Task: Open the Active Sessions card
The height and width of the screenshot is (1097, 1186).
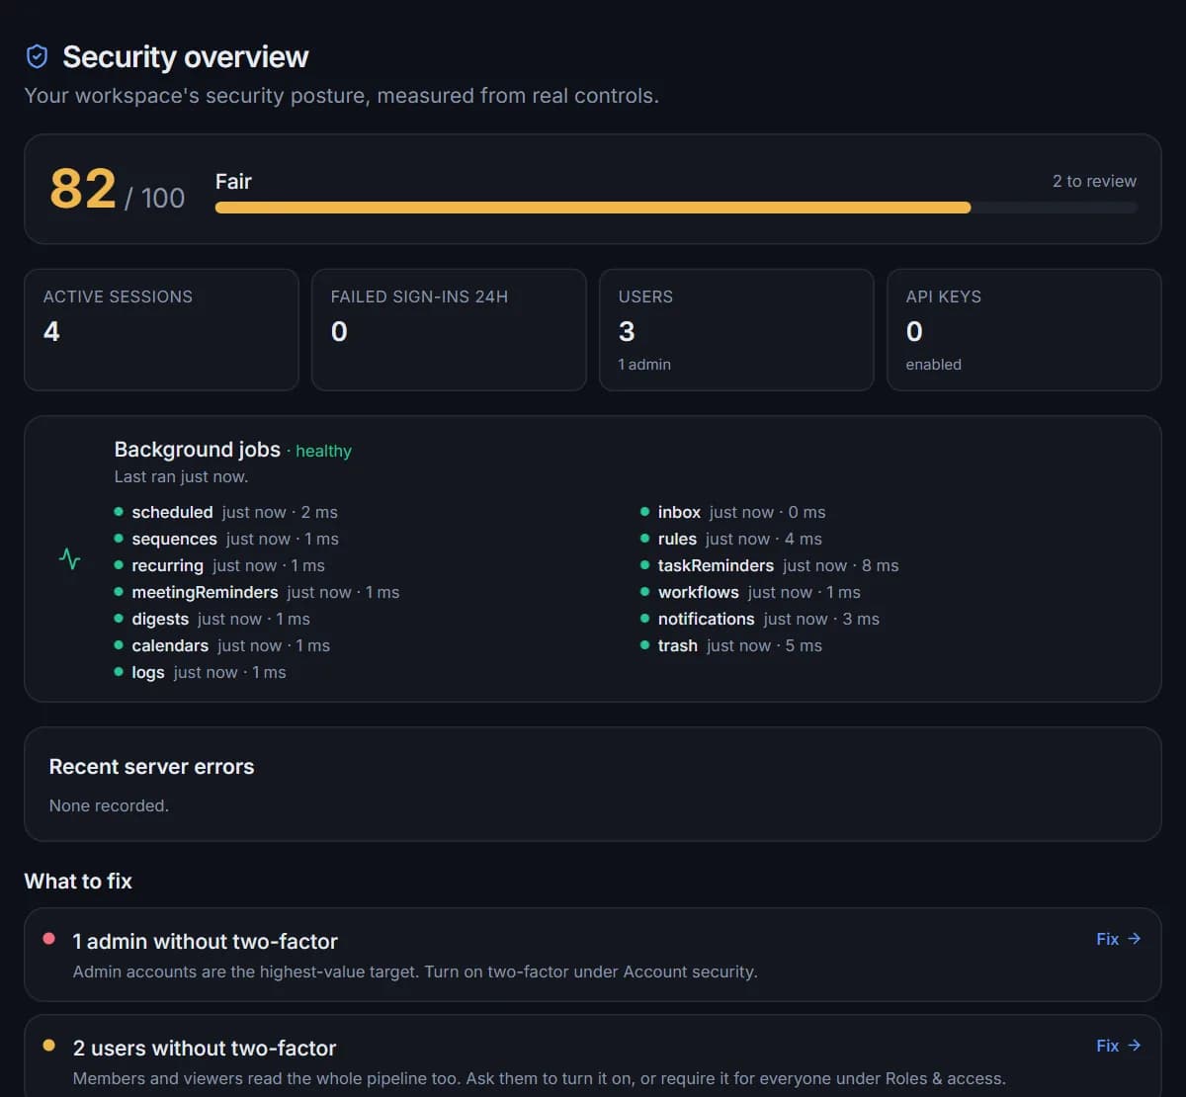Action: (161, 330)
